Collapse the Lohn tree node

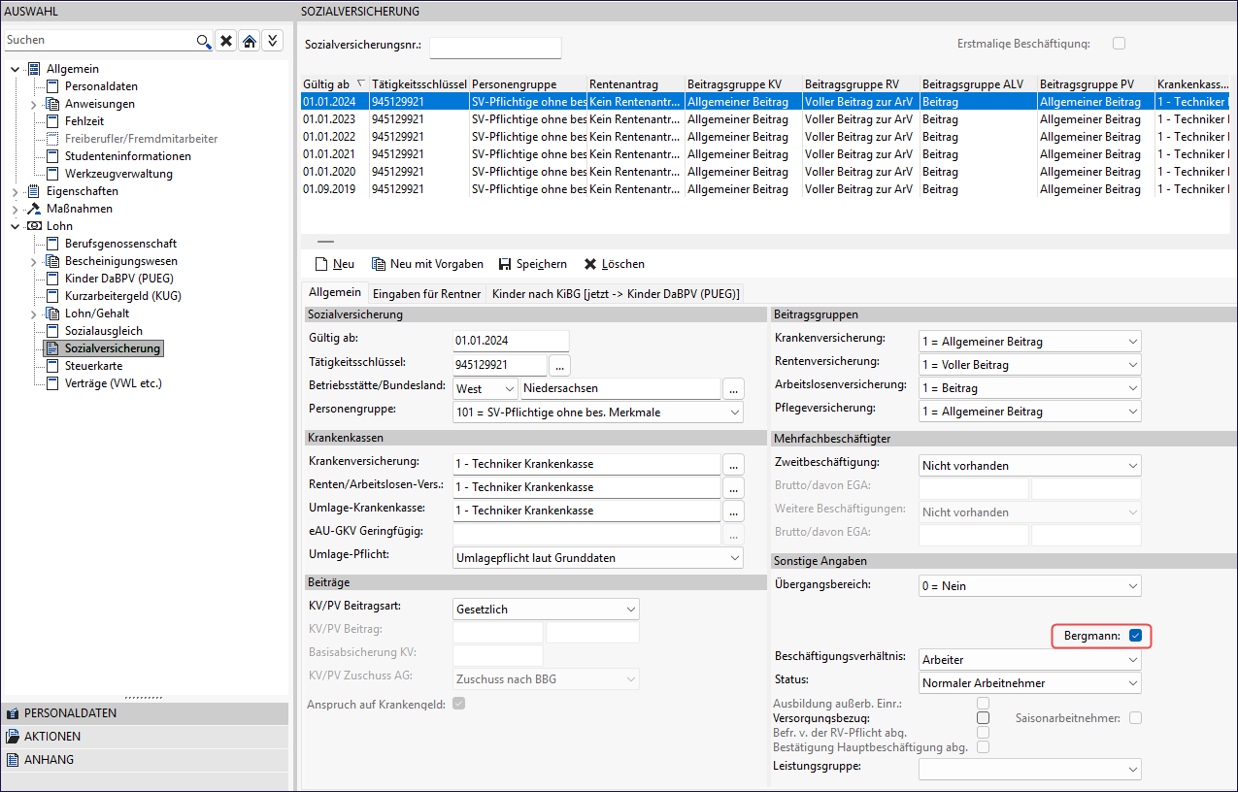[x=16, y=226]
